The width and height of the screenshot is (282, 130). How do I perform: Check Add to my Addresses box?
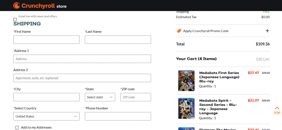[x=17, y=127]
